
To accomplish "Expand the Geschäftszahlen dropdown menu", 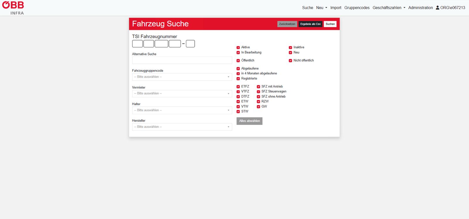I will point(389,8).
